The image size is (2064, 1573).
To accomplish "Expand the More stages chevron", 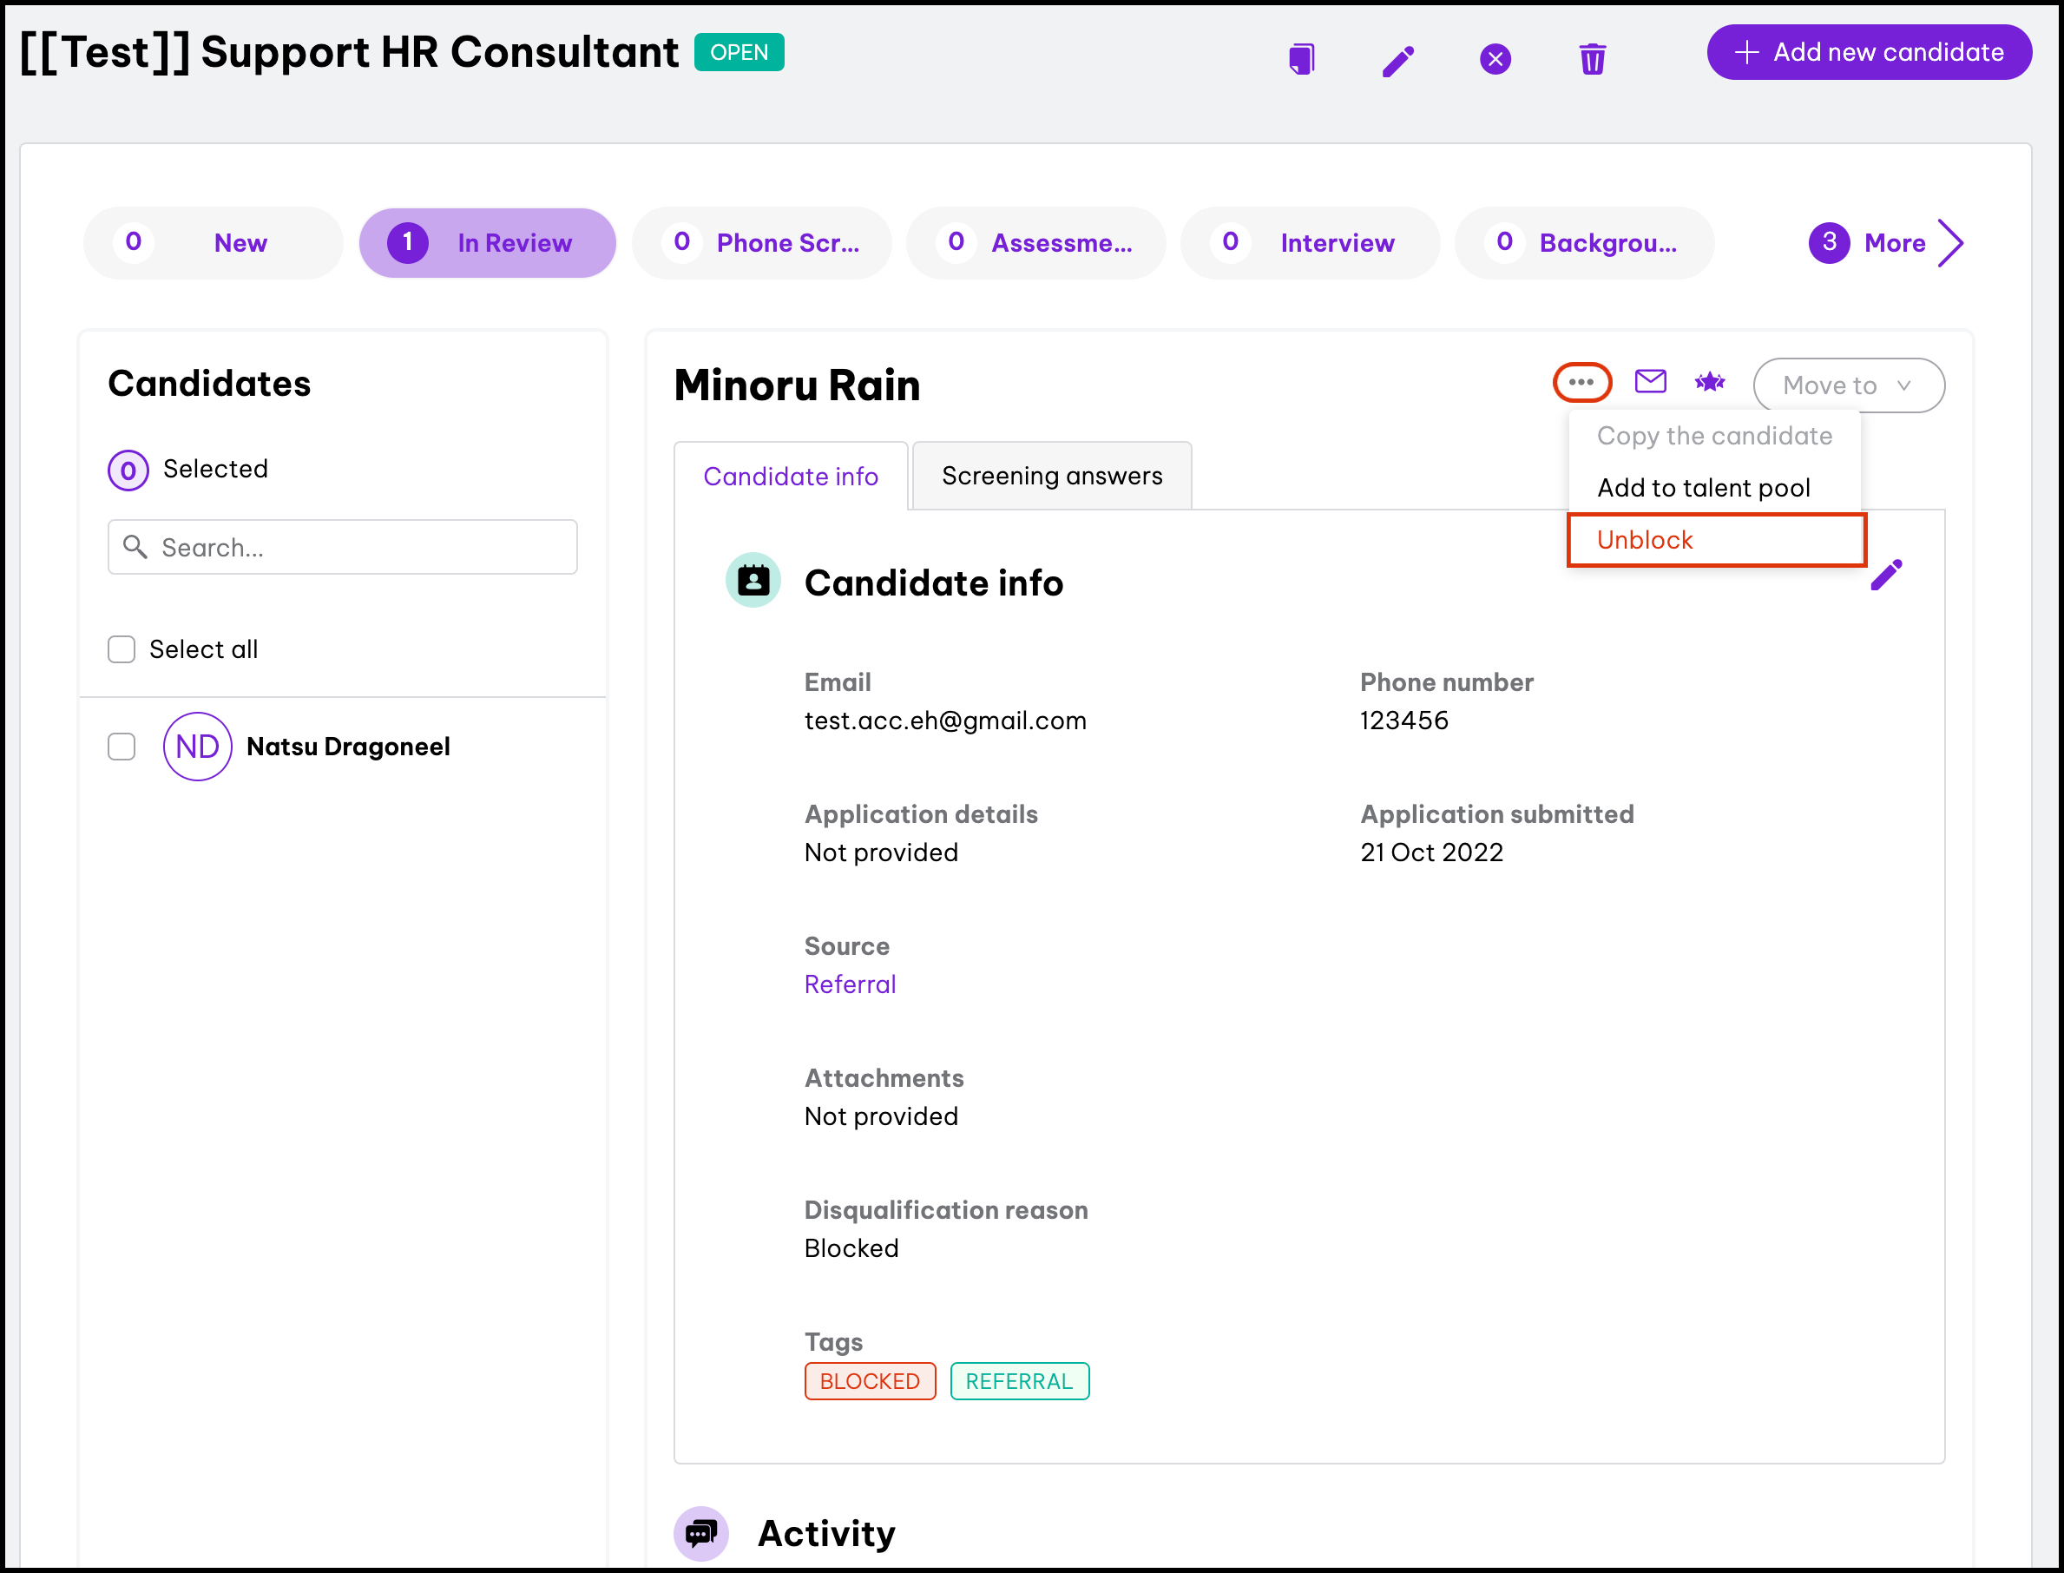I will [1949, 243].
